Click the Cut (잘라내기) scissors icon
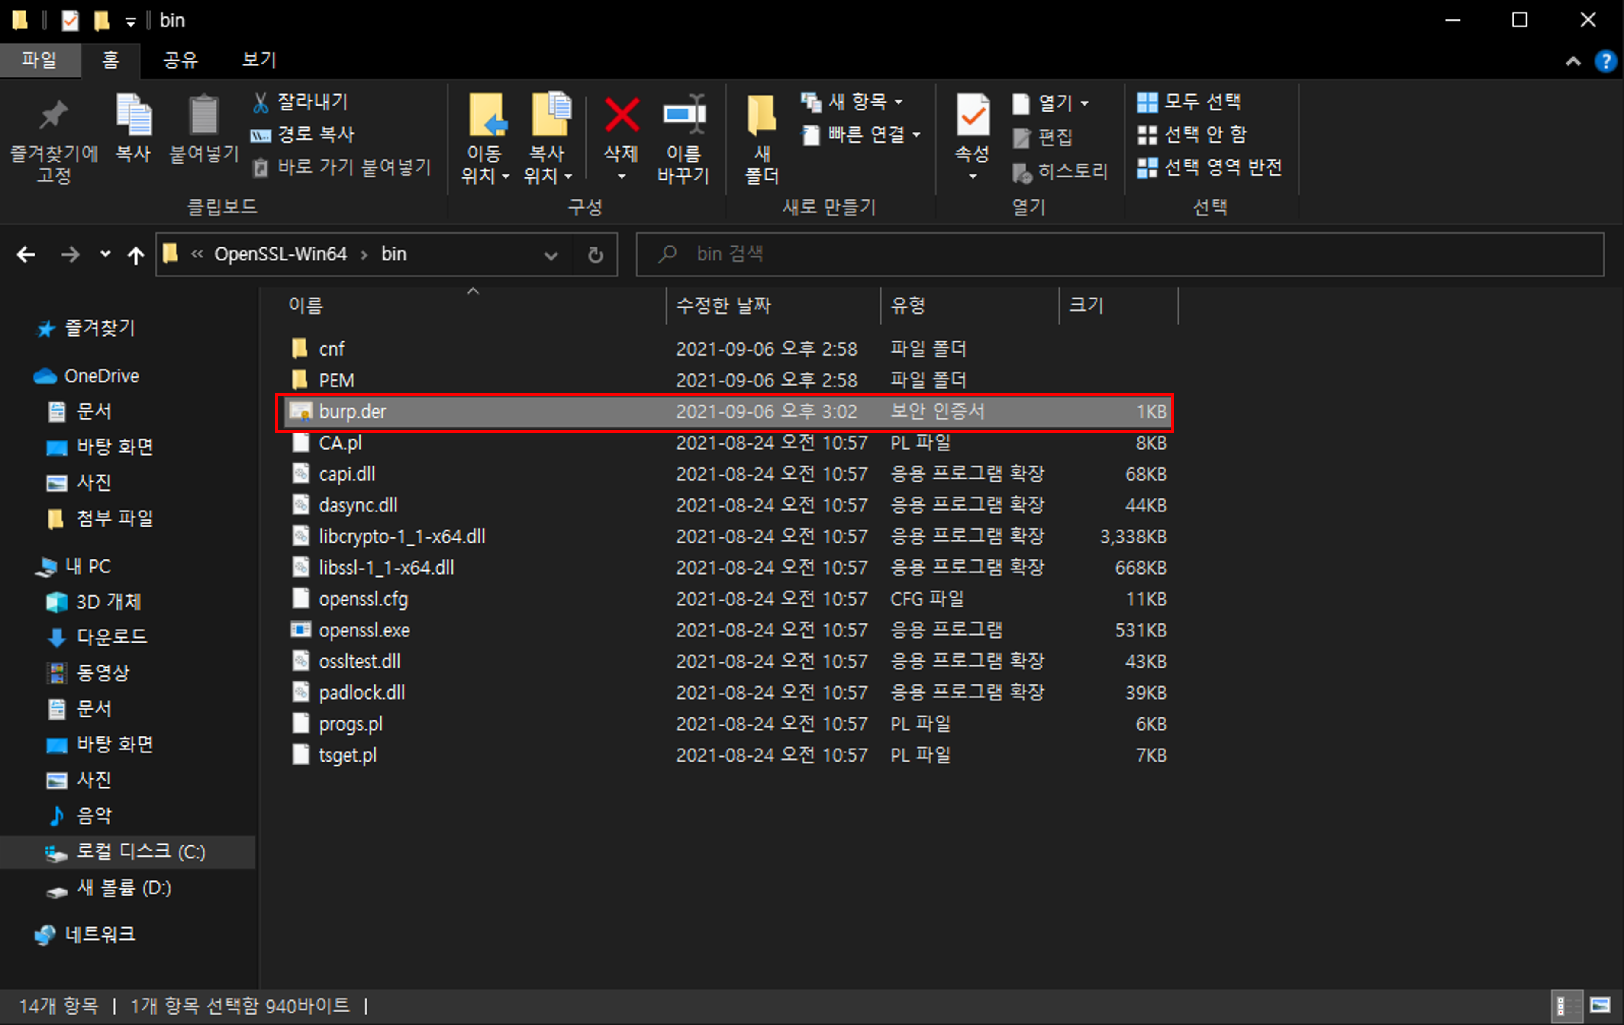The image size is (1624, 1025). [260, 103]
